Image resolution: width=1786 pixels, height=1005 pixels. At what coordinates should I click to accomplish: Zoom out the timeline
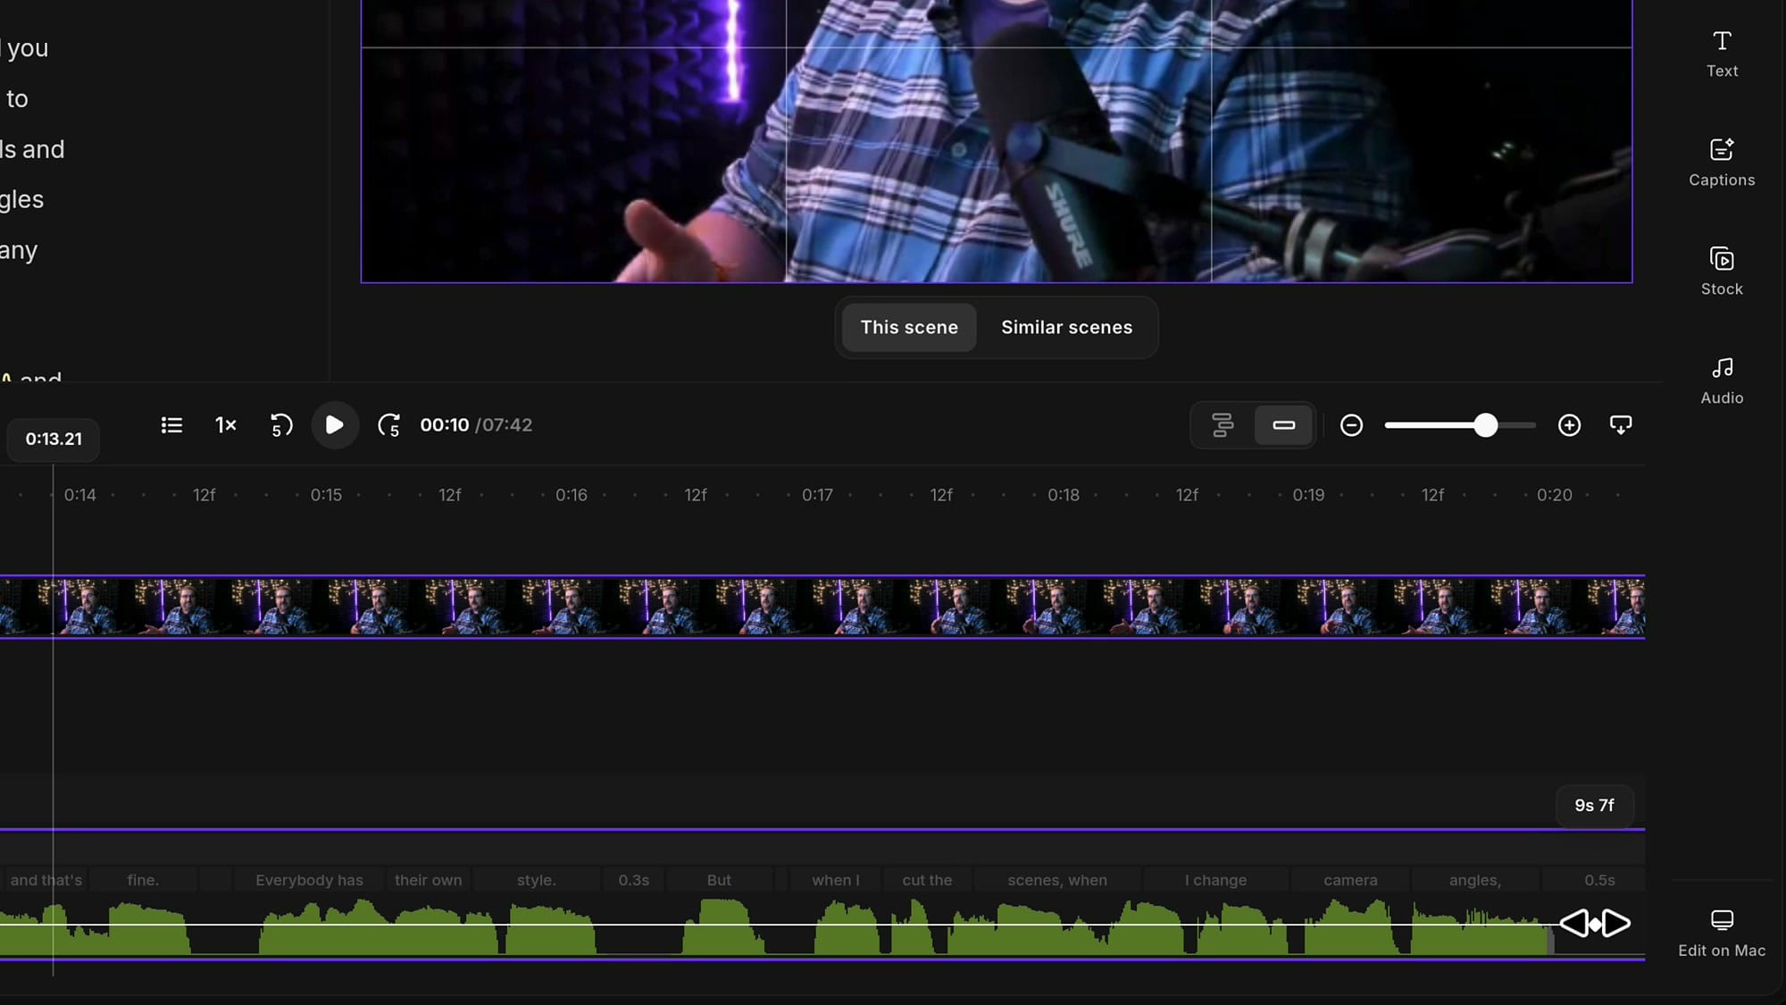pyautogui.click(x=1351, y=425)
